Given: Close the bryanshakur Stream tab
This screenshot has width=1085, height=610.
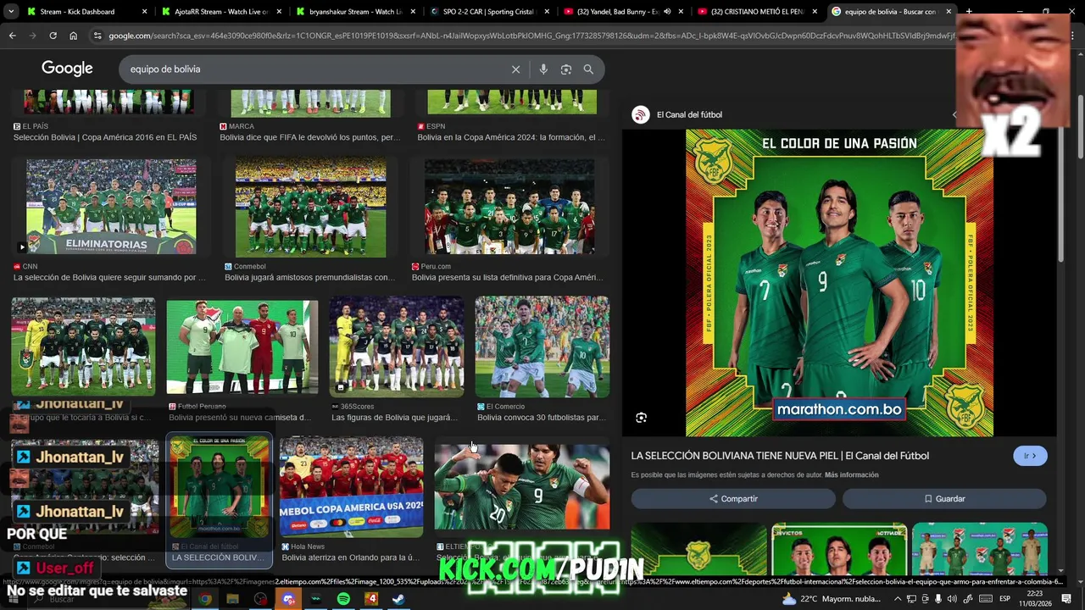Looking at the screenshot, I should pos(413,12).
